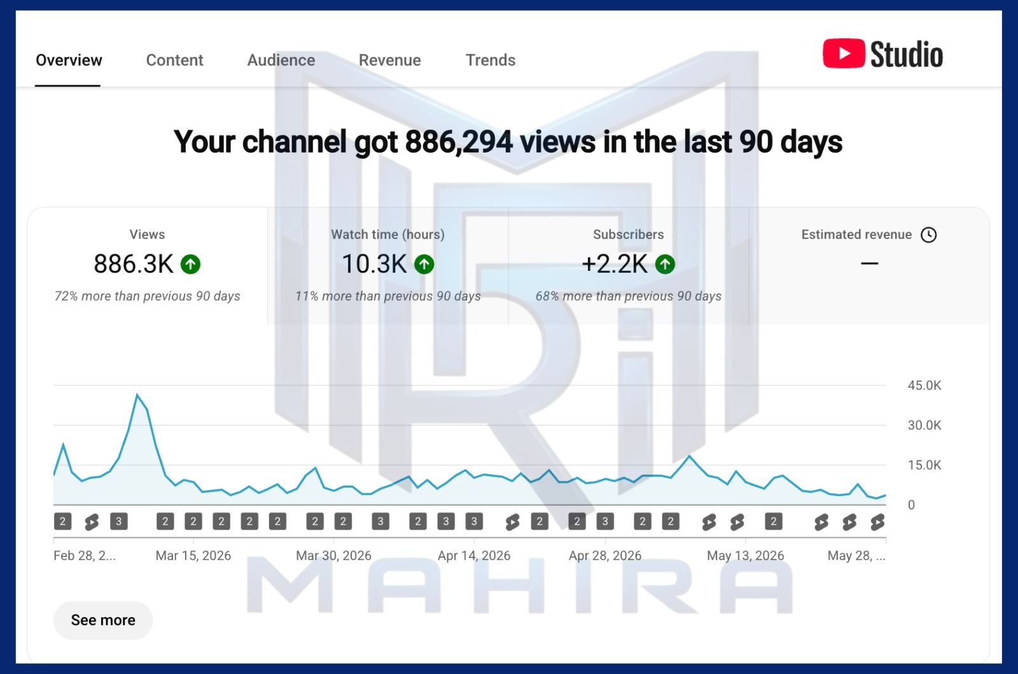This screenshot has width=1018, height=674.
Task: Click the Mar 30, 2026 date label
Action: coord(333,556)
